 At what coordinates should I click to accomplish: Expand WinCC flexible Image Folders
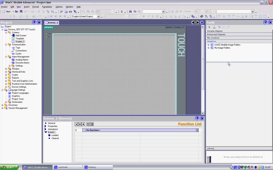pyautogui.click(x=208, y=45)
